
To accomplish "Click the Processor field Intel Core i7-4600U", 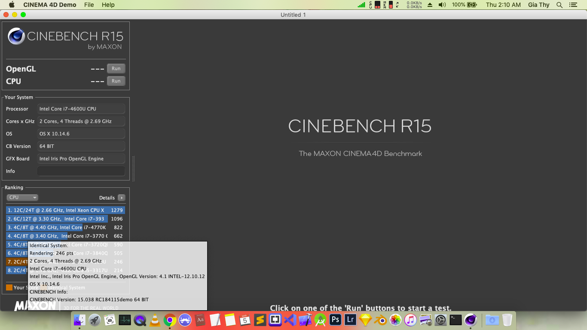I will pos(81,109).
